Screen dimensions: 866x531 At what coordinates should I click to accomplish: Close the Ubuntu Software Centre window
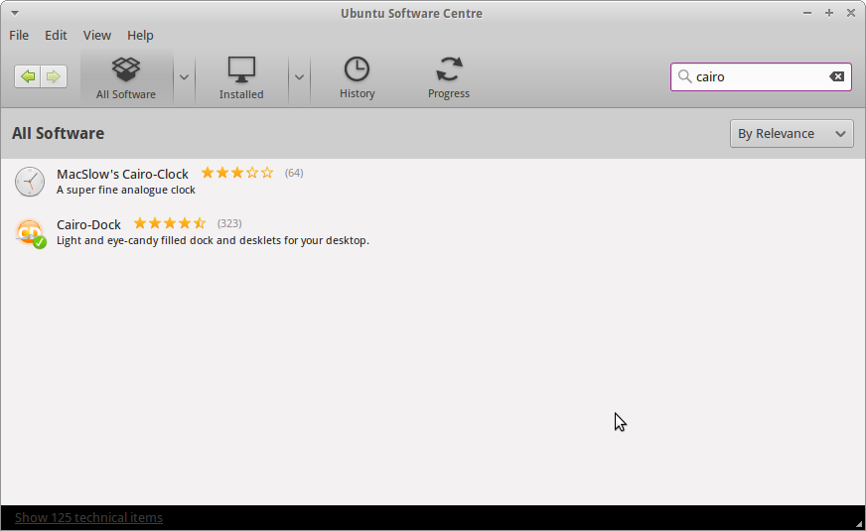851,13
